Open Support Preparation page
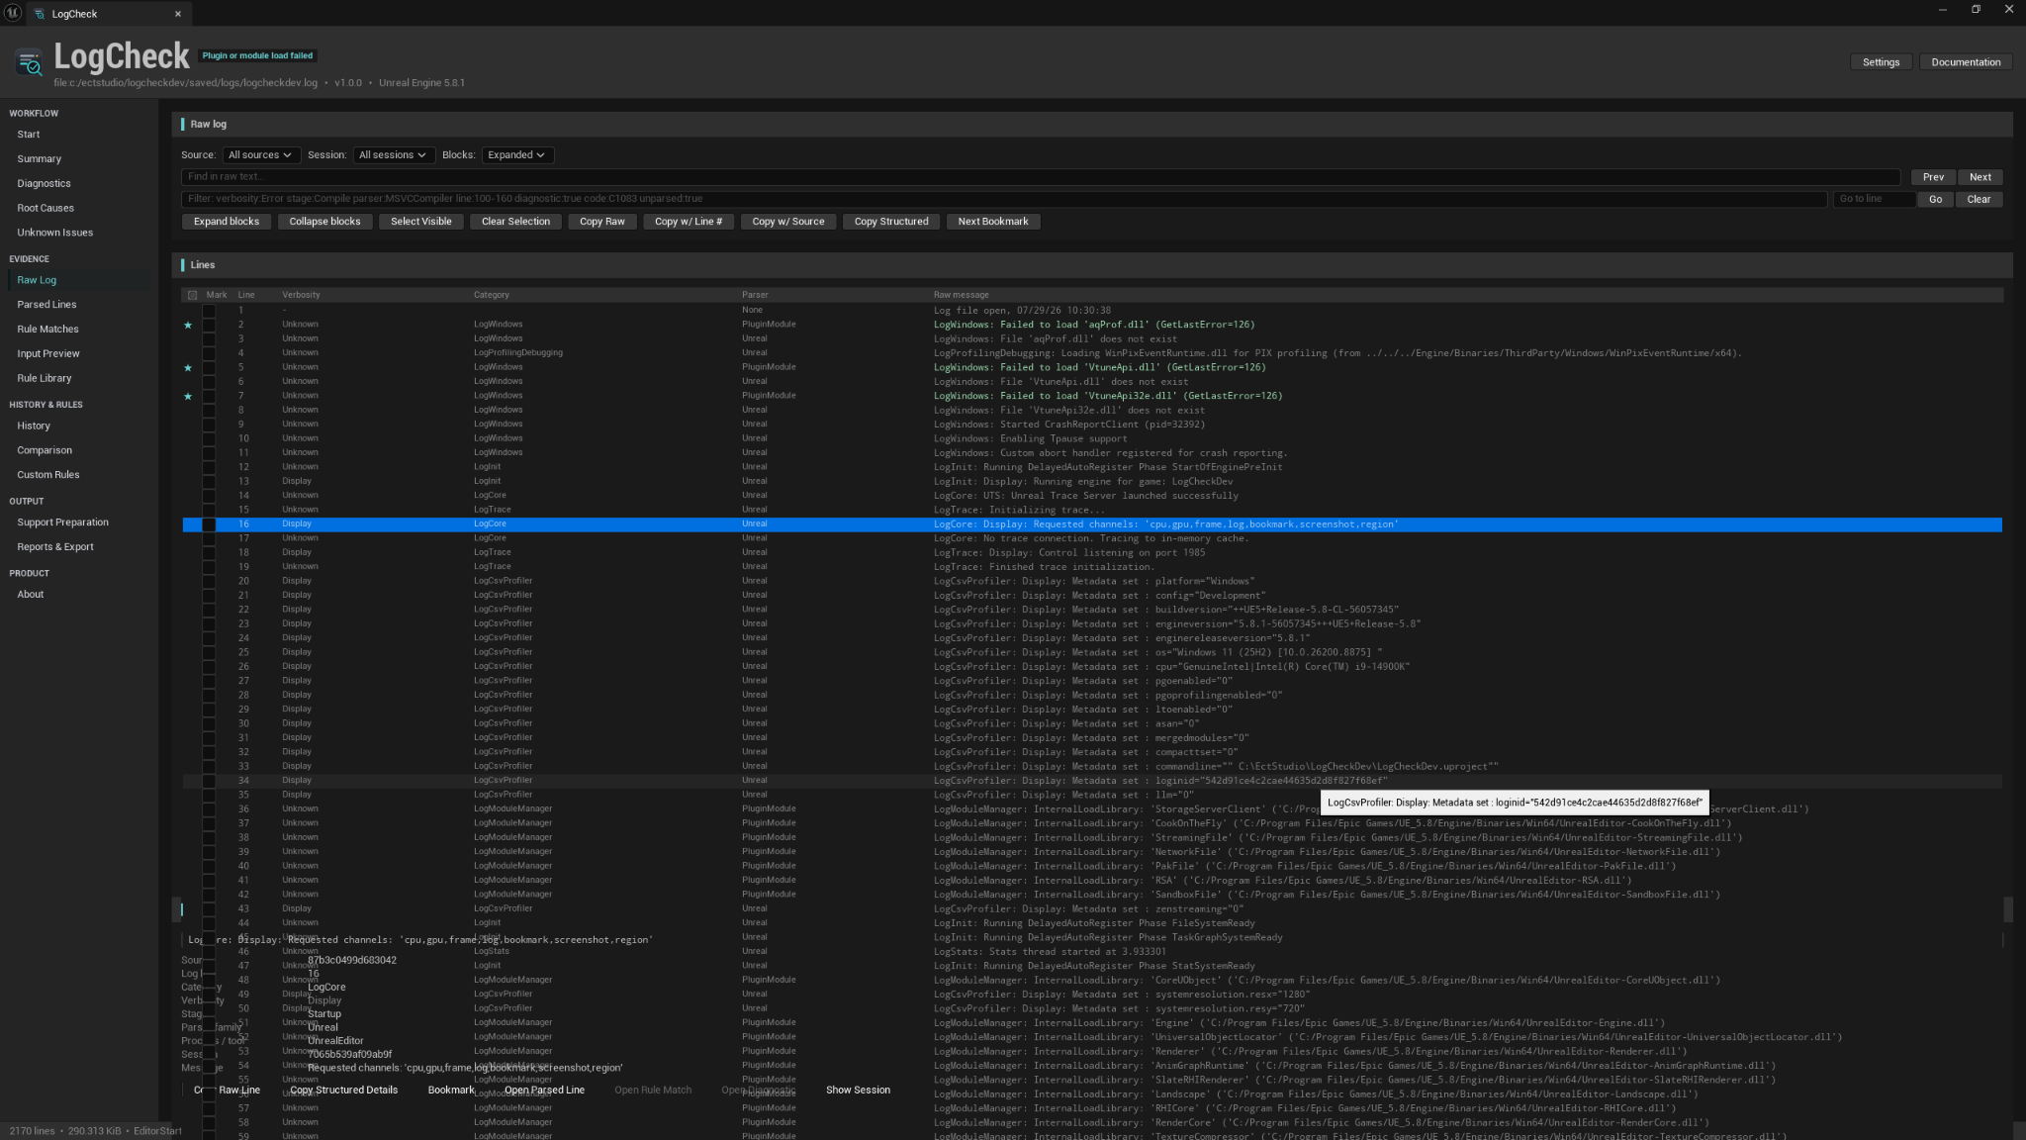The height and width of the screenshot is (1140, 2026). [62, 522]
